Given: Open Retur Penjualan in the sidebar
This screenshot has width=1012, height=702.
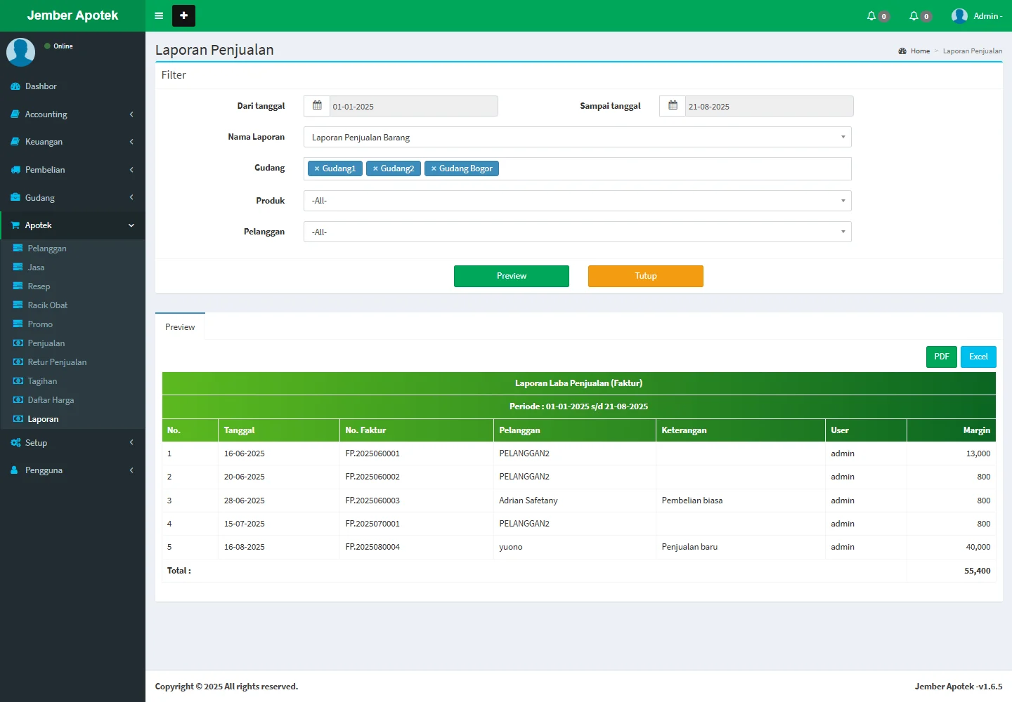Looking at the screenshot, I should [x=57, y=362].
